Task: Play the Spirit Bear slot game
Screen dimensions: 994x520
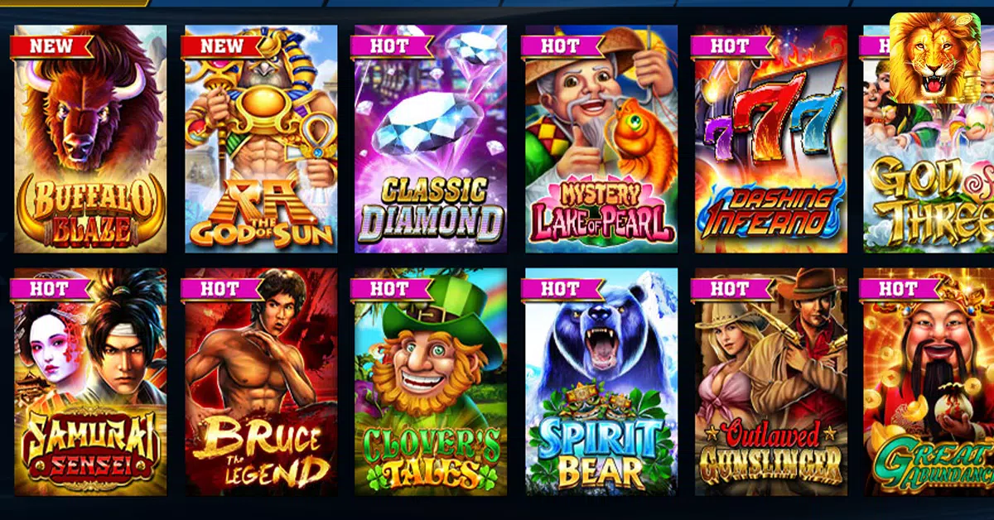Action: point(601,382)
